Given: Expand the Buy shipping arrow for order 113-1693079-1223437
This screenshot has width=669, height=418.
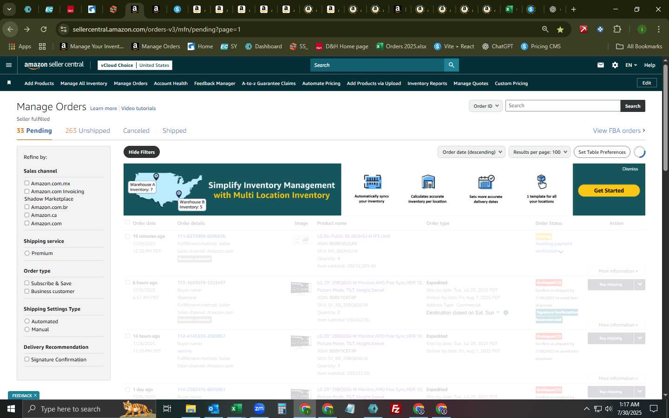Looking at the screenshot, I should coord(640,284).
